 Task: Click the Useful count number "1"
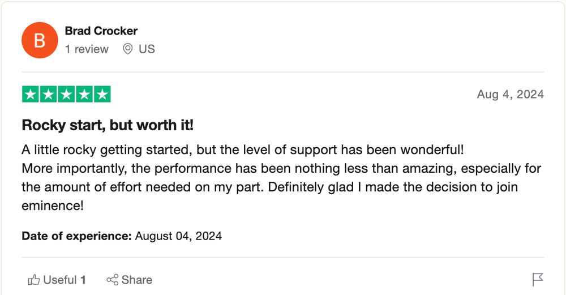[83, 280]
